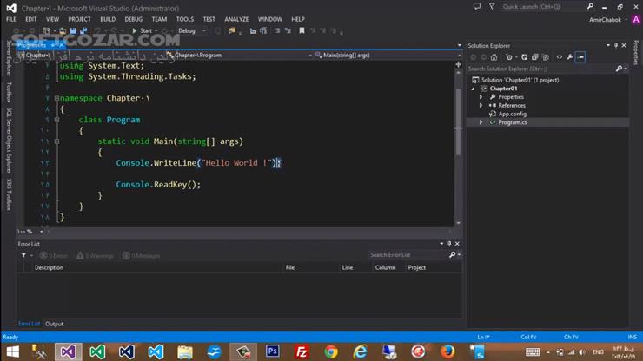Open the FILE menu
The image size is (643, 361).
[11, 19]
